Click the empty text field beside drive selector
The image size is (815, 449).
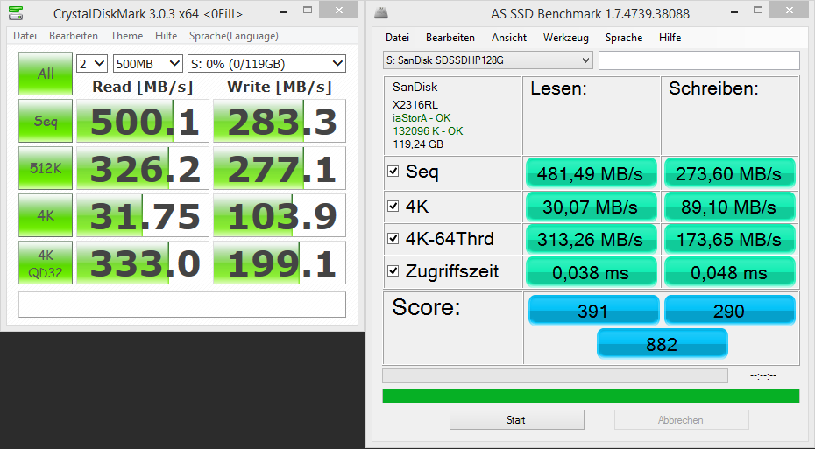[x=699, y=60]
